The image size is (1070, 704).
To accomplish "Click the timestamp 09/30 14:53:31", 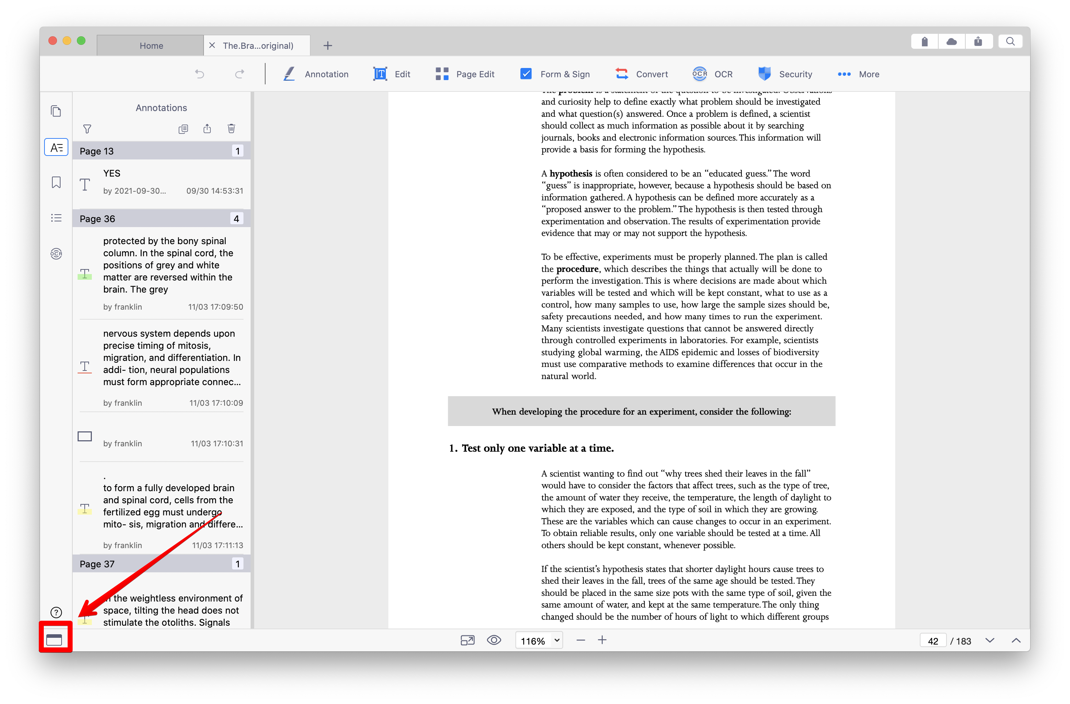I will [214, 191].
